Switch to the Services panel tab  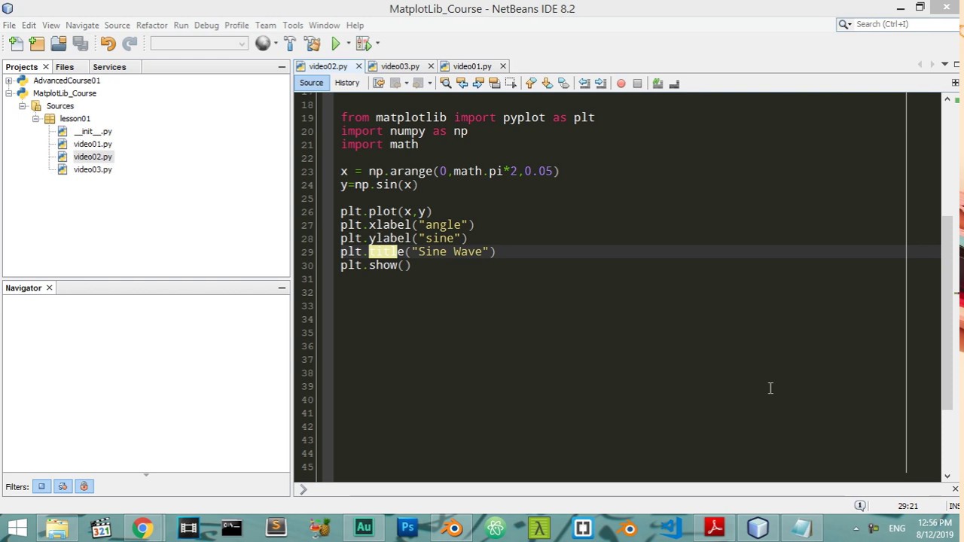tap(109, 67)
